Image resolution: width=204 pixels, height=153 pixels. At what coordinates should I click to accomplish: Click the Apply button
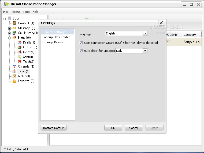tap(154, 128)
